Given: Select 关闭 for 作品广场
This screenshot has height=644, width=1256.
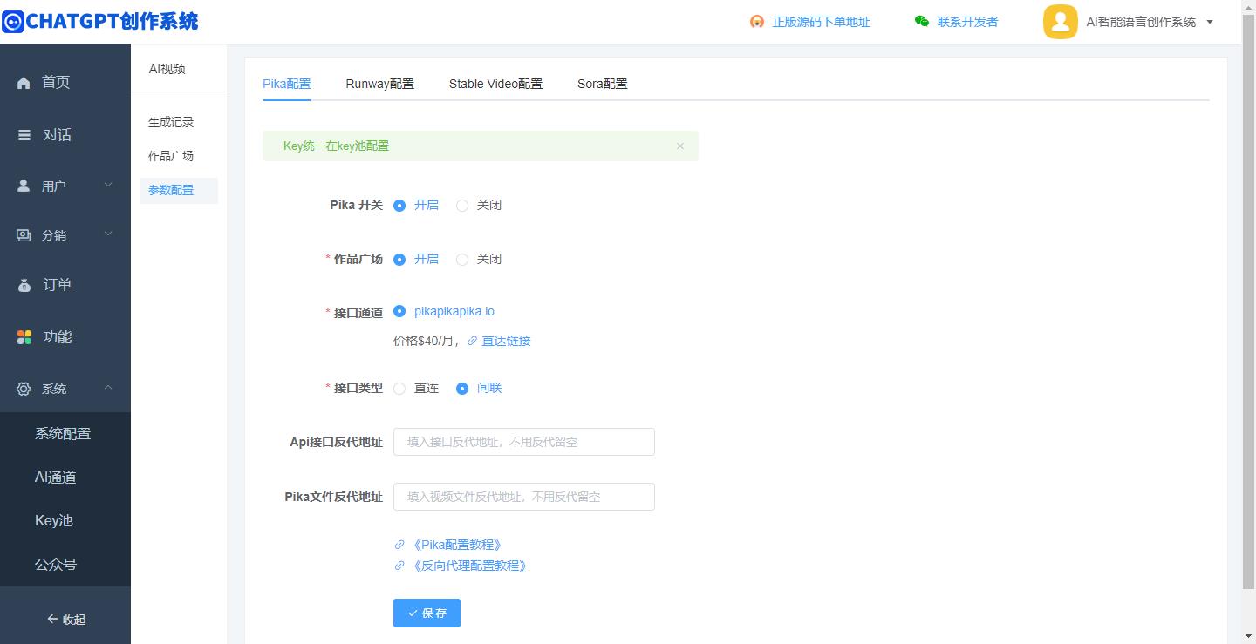Looking at the screenshot, I should (462, 260).
